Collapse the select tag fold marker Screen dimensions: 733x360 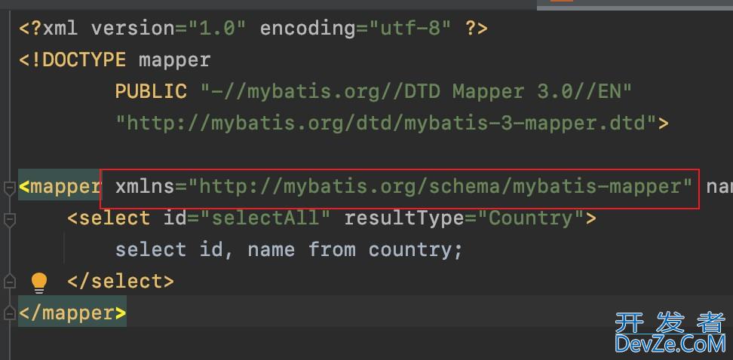coord(9,219)
